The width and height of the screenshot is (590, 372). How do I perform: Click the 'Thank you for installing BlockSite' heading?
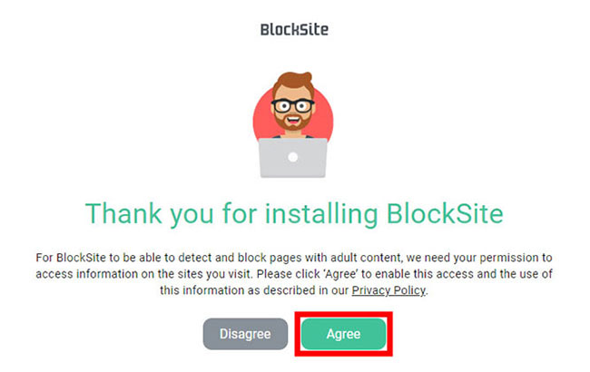coord(294,214)
